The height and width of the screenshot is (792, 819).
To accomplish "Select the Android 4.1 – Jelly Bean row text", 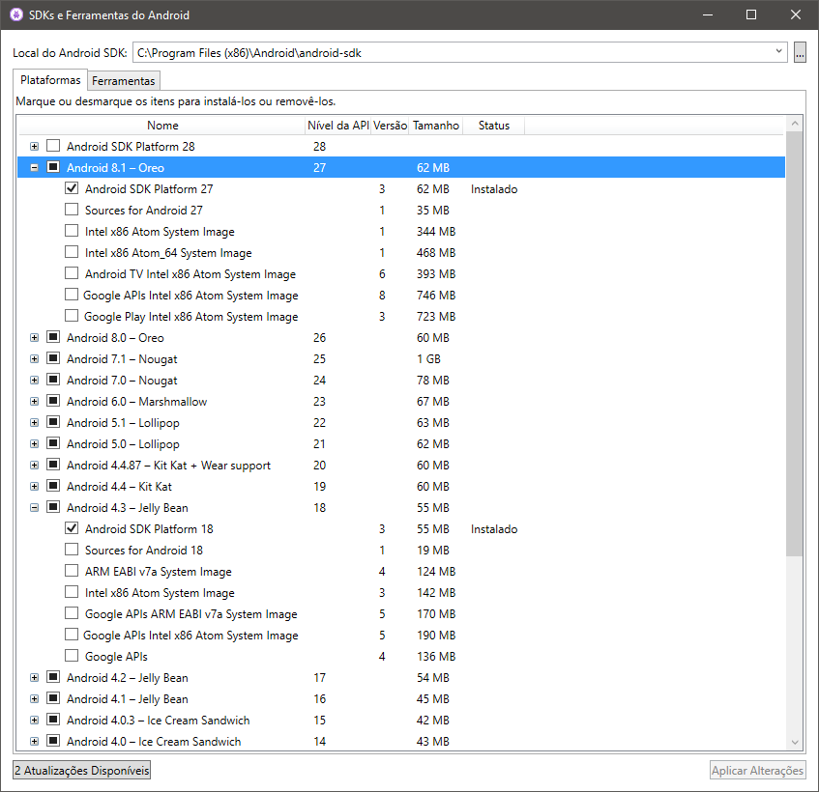I will pyautogui.click(x=127, y=699).
